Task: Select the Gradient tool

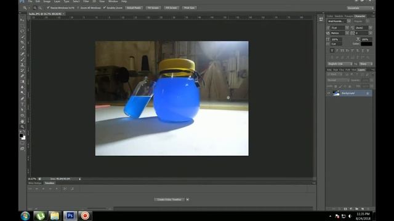Action: click(x=22, y=82)
